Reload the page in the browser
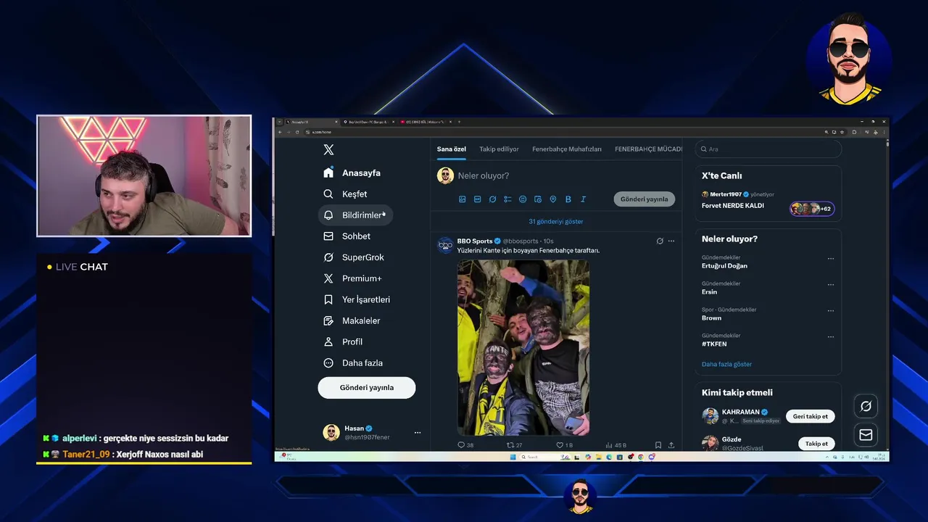This screenshot has width=928, height=522. tap(297, 132)
